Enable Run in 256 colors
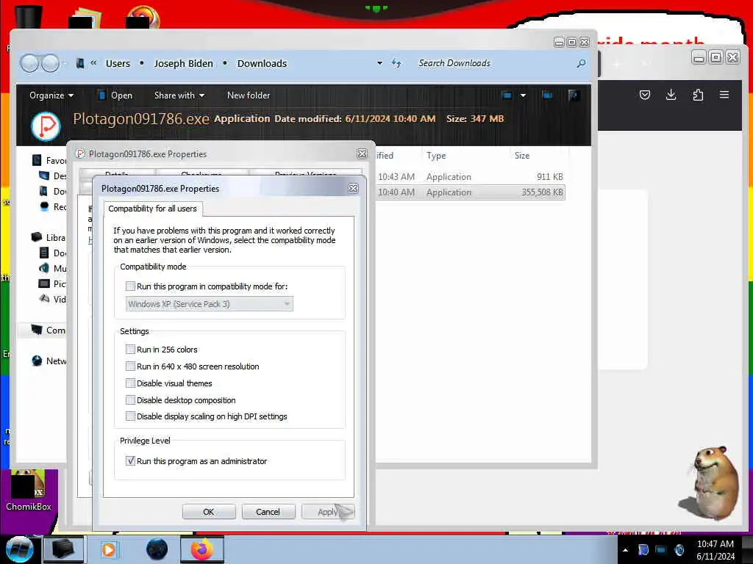Screen dimensions: 753x564 tap(130, 349)
